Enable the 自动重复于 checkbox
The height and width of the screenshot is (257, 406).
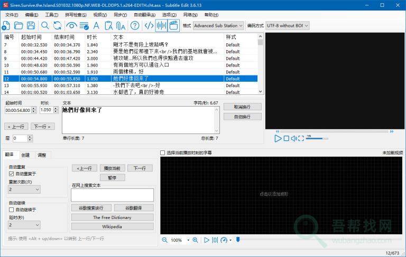pos(12,174)
